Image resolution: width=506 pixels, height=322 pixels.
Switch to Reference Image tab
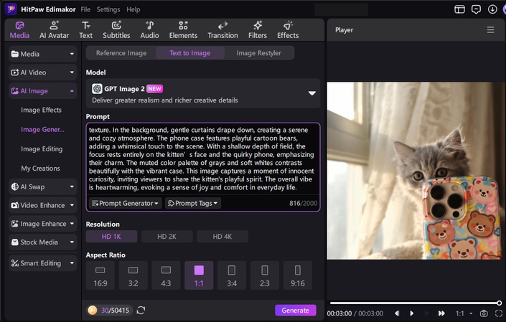121,53
